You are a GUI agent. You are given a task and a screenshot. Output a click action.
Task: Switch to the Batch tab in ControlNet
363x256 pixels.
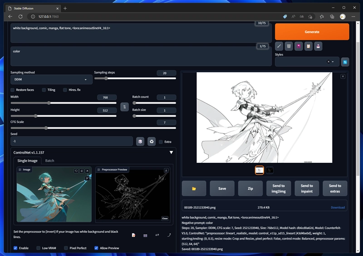pyautogui.click(x=49, y=161)
